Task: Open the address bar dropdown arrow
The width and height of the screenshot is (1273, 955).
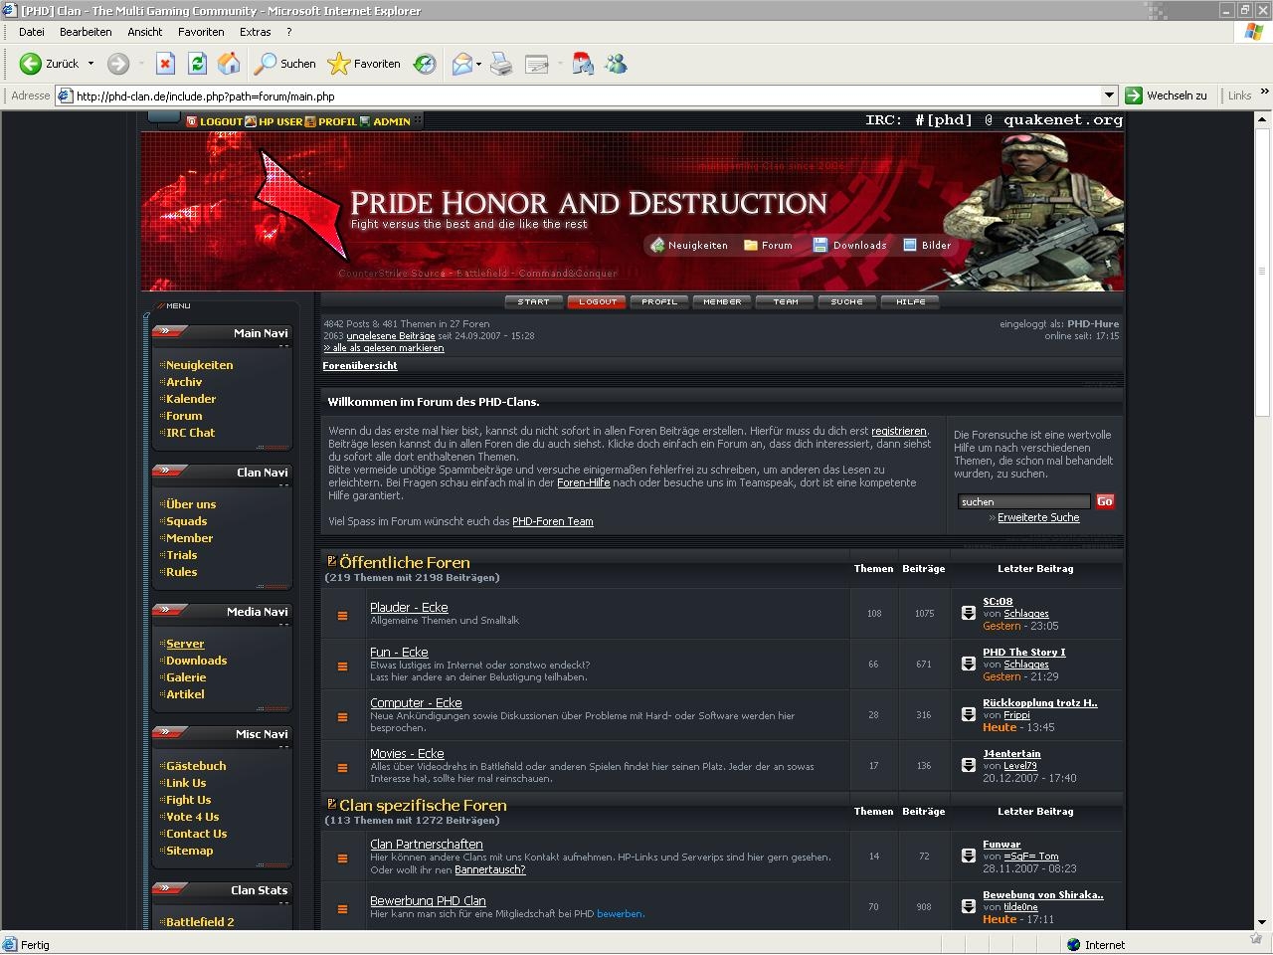Action: [1109, 95]
